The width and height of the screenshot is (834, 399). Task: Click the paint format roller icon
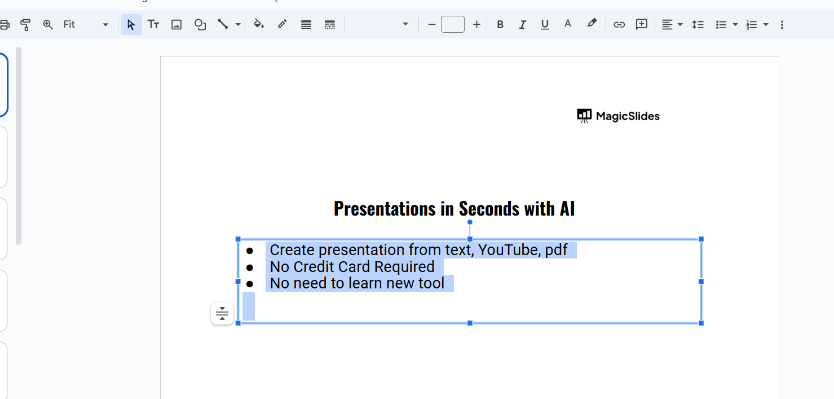pos(25,24)
